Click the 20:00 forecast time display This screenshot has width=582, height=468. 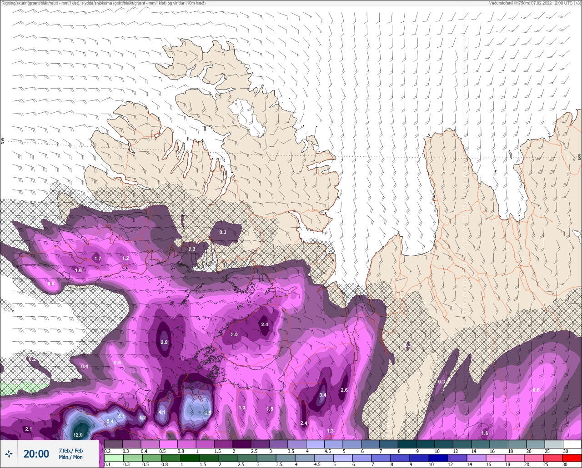(36, 454)
